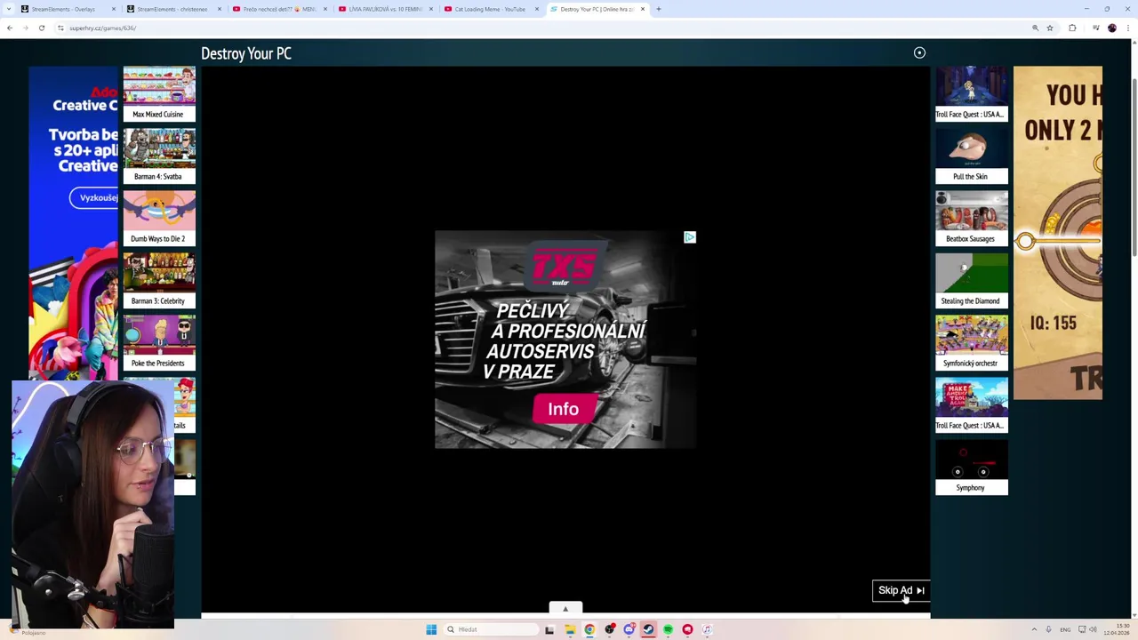Open Task View on taskbar
This screenshot has width=1138, height=640.
click(x=549, y=629)
